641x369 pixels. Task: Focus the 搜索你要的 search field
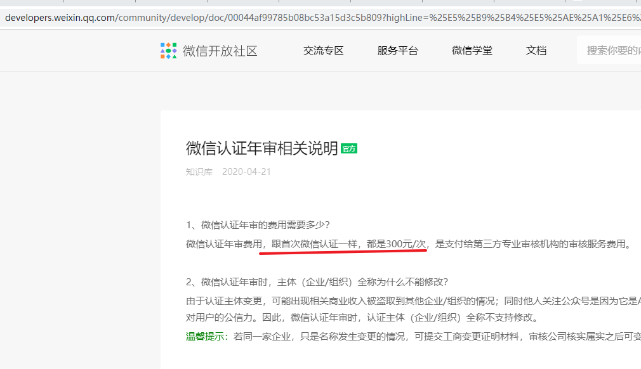[609, 50]
